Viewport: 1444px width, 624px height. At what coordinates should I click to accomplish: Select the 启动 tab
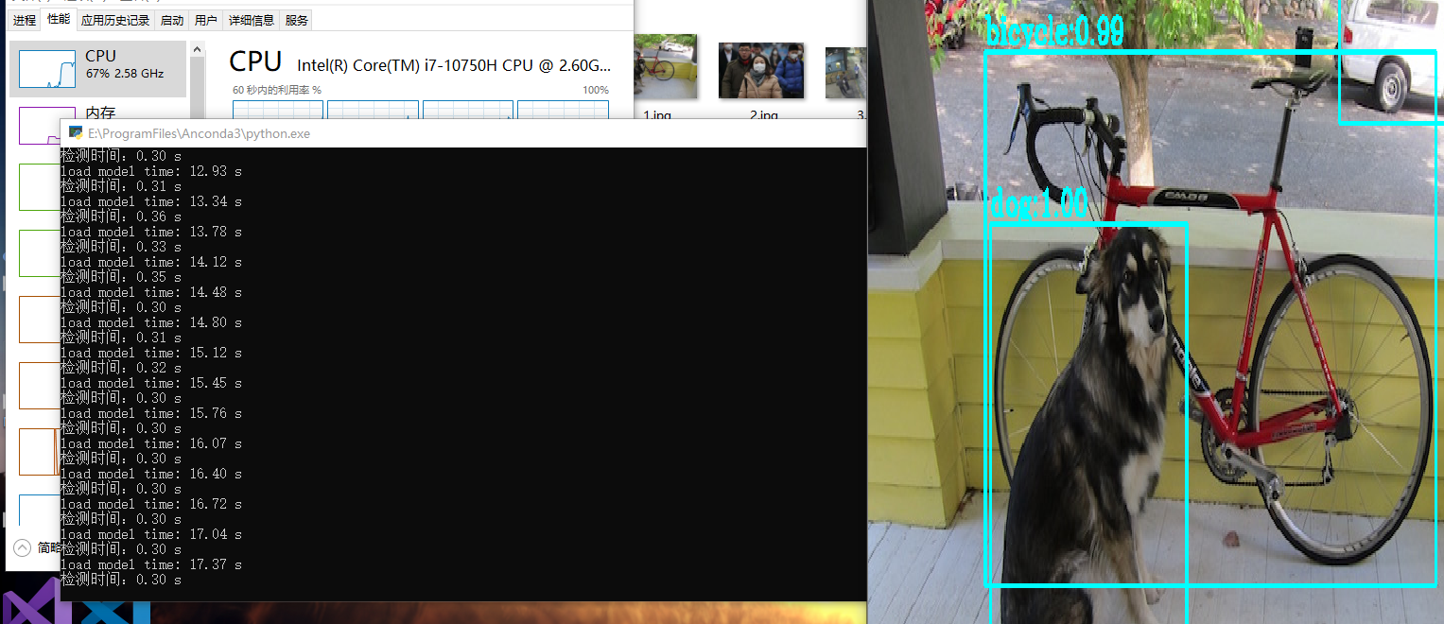point(171,19)
